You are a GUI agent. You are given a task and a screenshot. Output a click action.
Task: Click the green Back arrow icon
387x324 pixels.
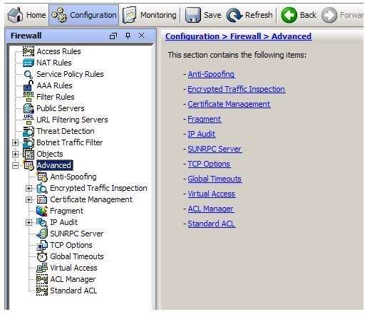pyautogui.click(x=289, y=15)
